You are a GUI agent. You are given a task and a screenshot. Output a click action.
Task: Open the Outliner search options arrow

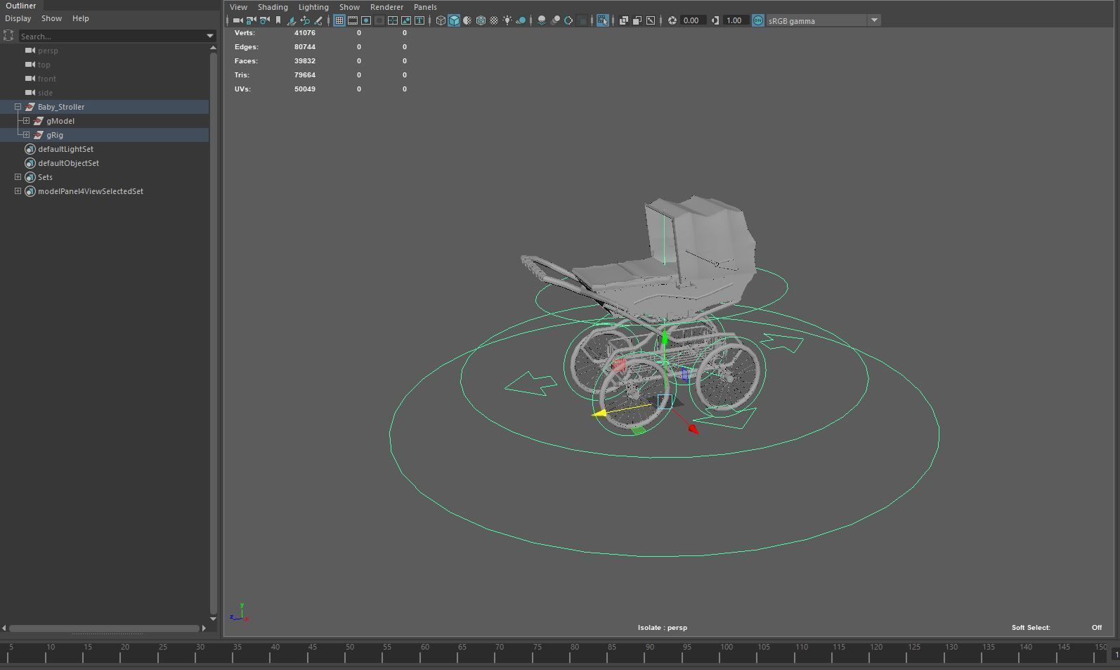click(209, 36)
